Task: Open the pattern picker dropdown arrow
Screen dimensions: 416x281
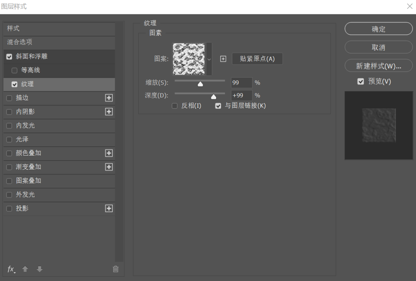Action: [209, 59]
